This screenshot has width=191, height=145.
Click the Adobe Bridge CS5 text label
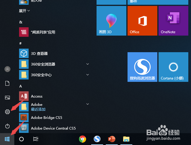[46, 118]
